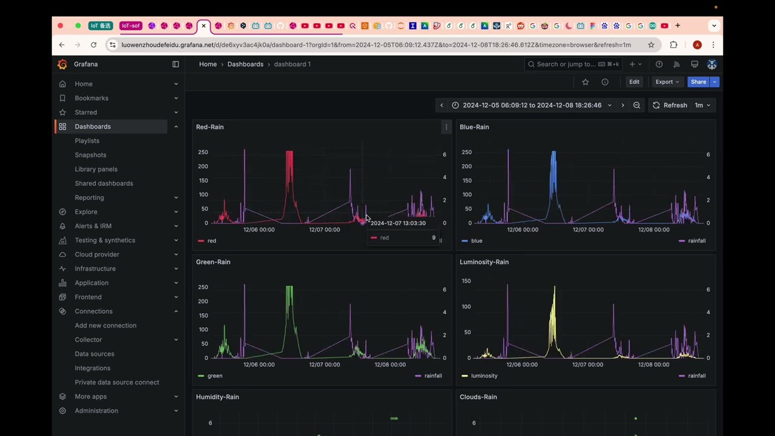Viewport: 775px width, 436px height.
Task: Expand the Home sidebar section chevron
Action: click(x=176, y=84)
